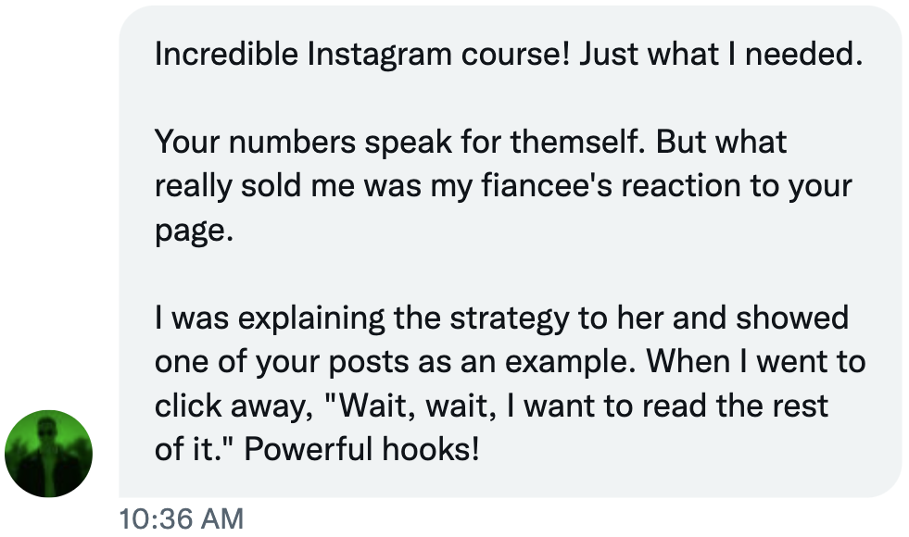Click the phrase "Just what I needed."
Viewport: 909px width, 537px height.
click(721, 55)
